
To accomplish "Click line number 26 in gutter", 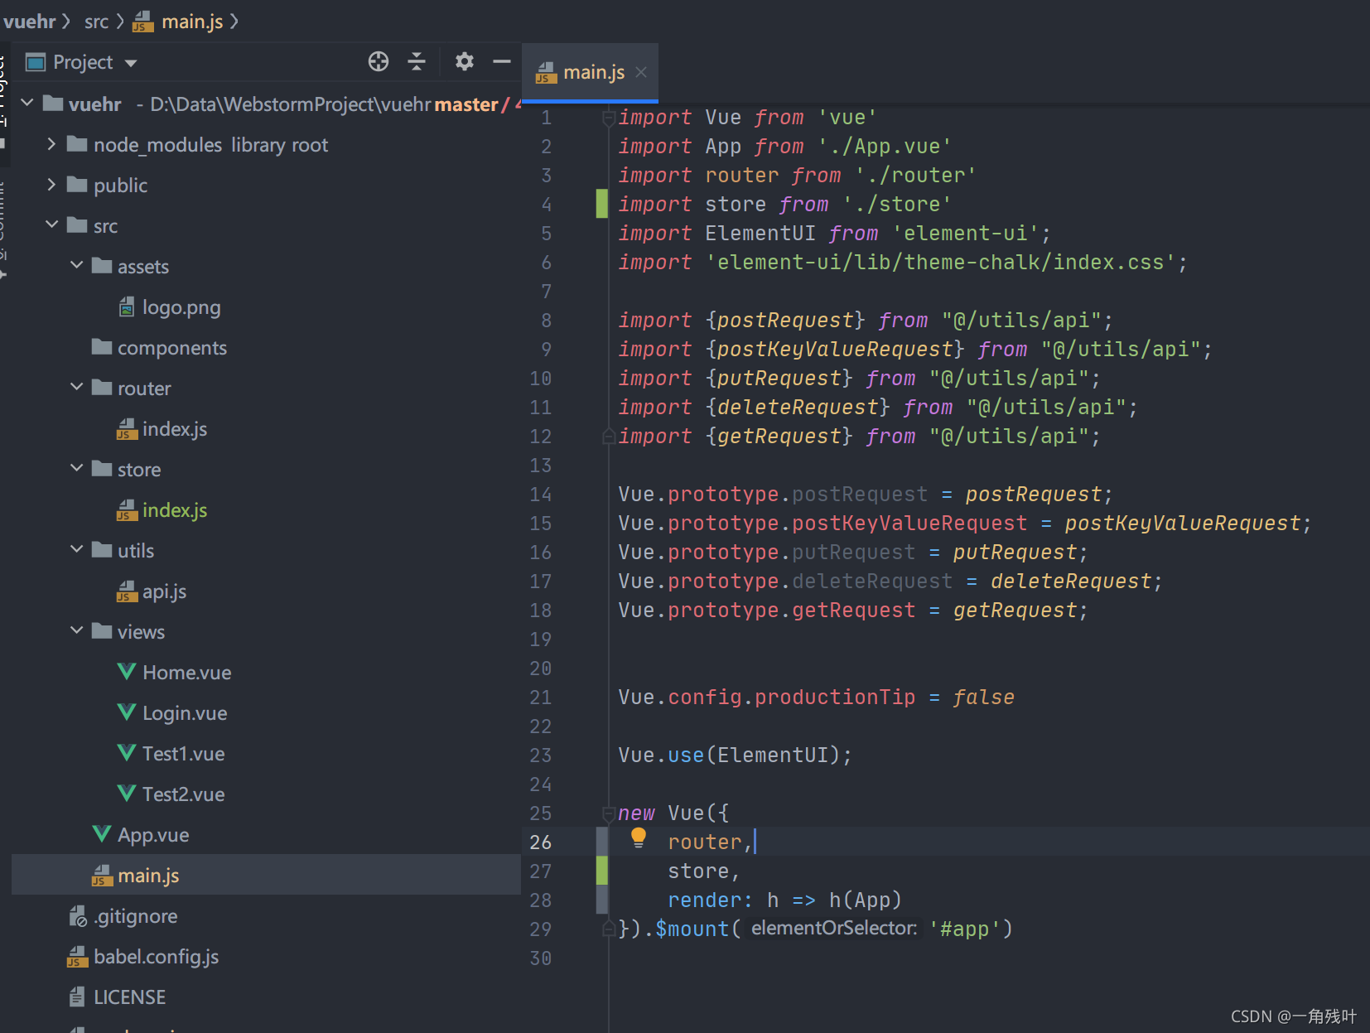I will [x=540, y=842].
